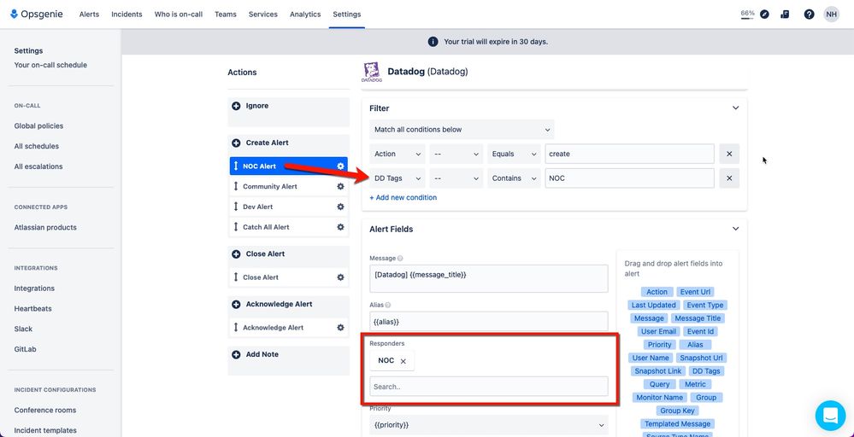Screen dimensions: 854x437
Task: Open Integrations in sidebar
Action: pyautogui.click(x=34, y=288)
